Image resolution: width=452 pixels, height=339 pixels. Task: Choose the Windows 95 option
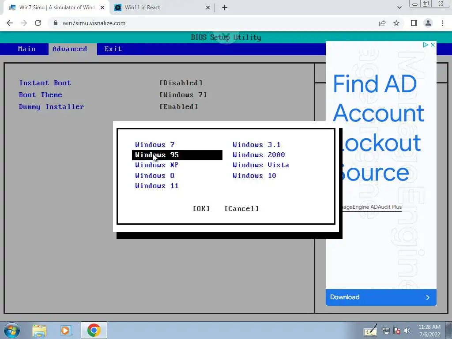tap(177, 155)
